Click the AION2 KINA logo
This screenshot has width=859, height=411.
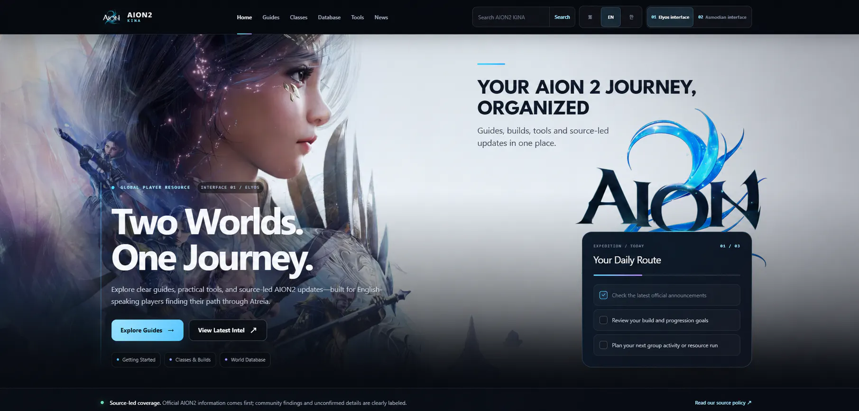[128, 17]
